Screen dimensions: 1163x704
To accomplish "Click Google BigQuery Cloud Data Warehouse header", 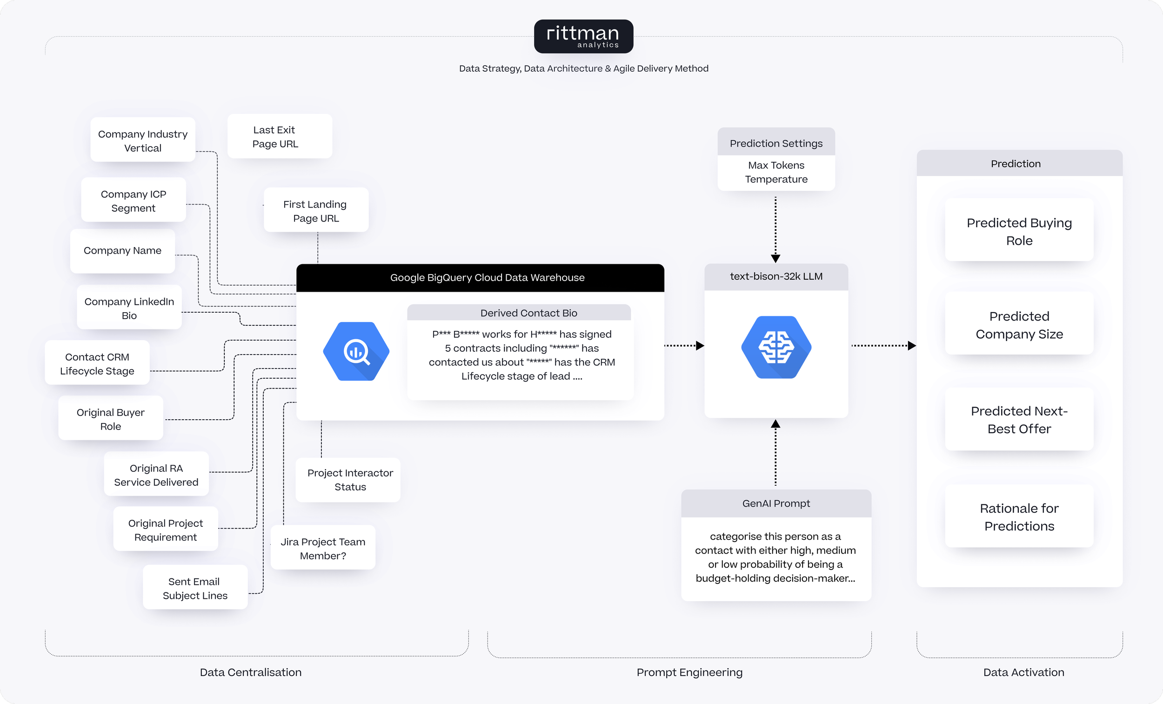I will pyautogui.click(x=487, y=278).
